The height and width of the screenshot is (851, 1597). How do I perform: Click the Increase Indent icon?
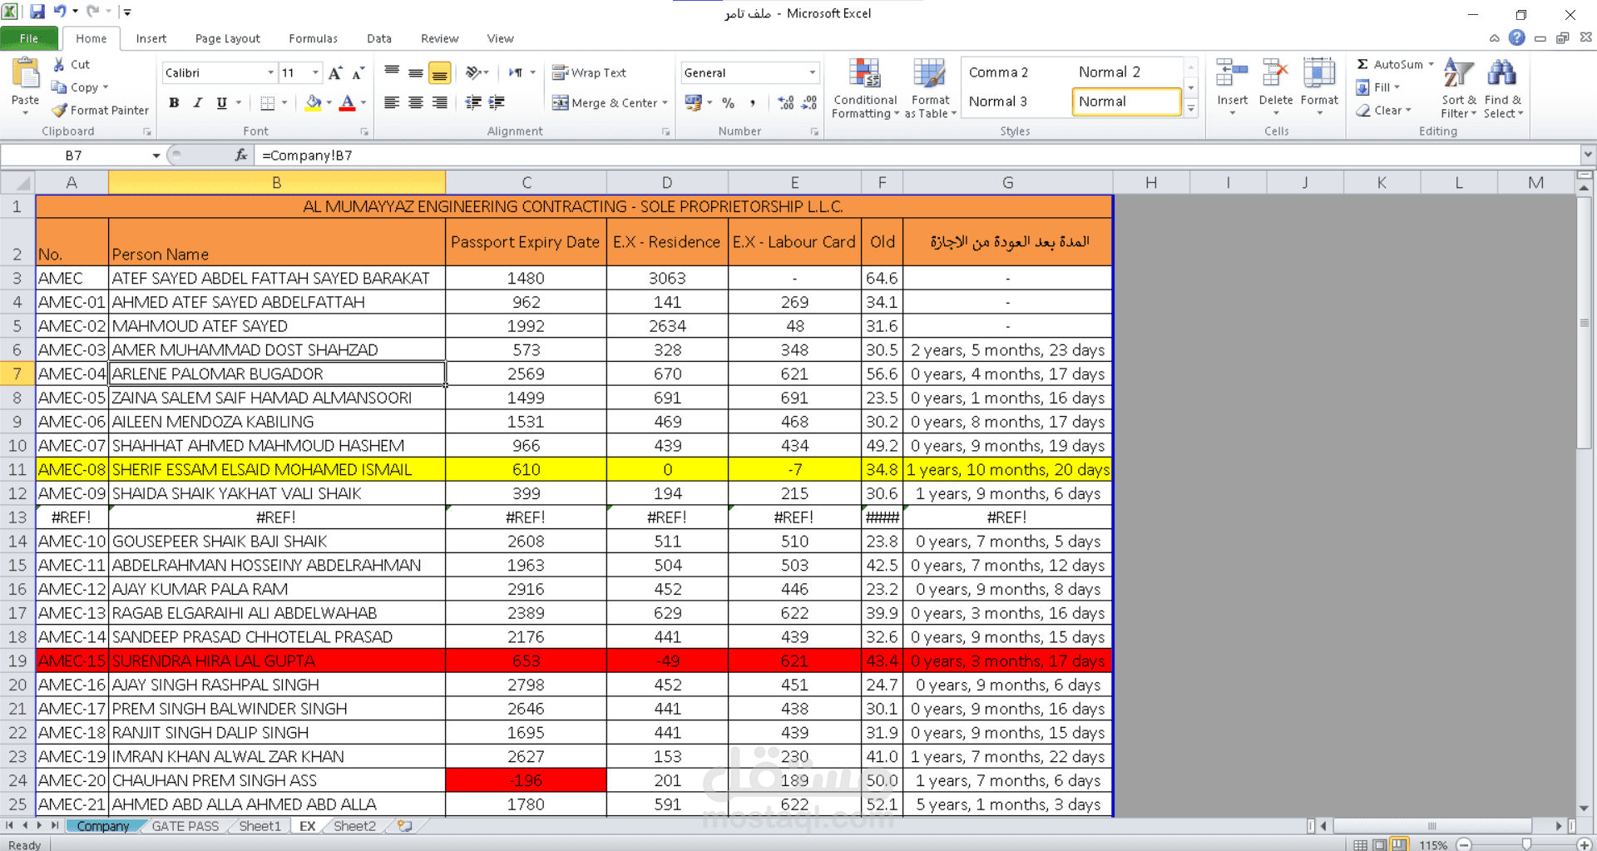[497, 102]
